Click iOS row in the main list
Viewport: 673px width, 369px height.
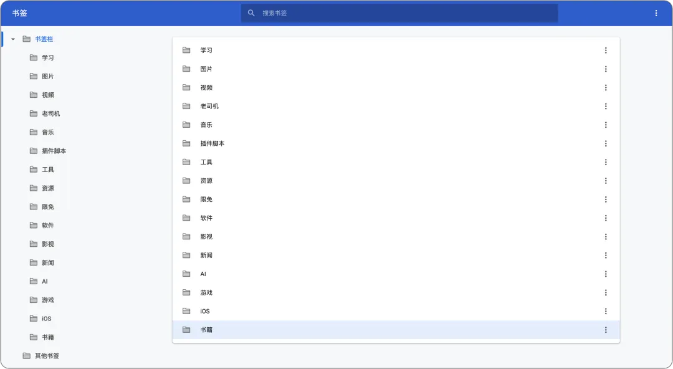[396, 311]
